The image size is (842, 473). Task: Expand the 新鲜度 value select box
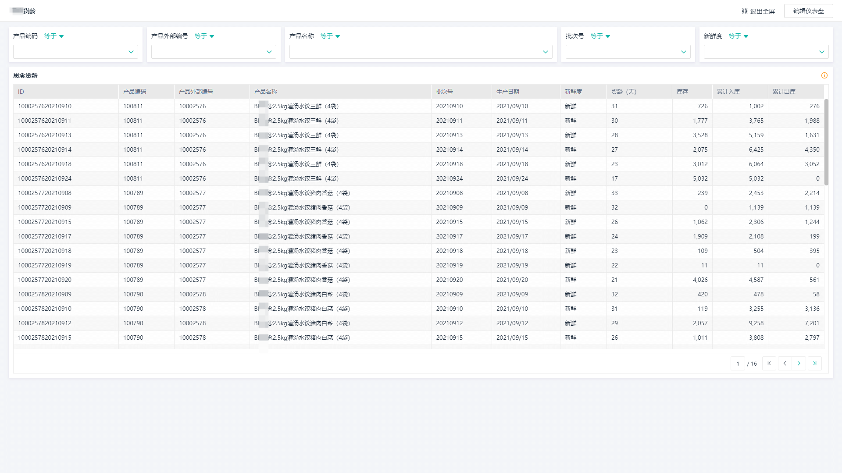coord(766,52)
